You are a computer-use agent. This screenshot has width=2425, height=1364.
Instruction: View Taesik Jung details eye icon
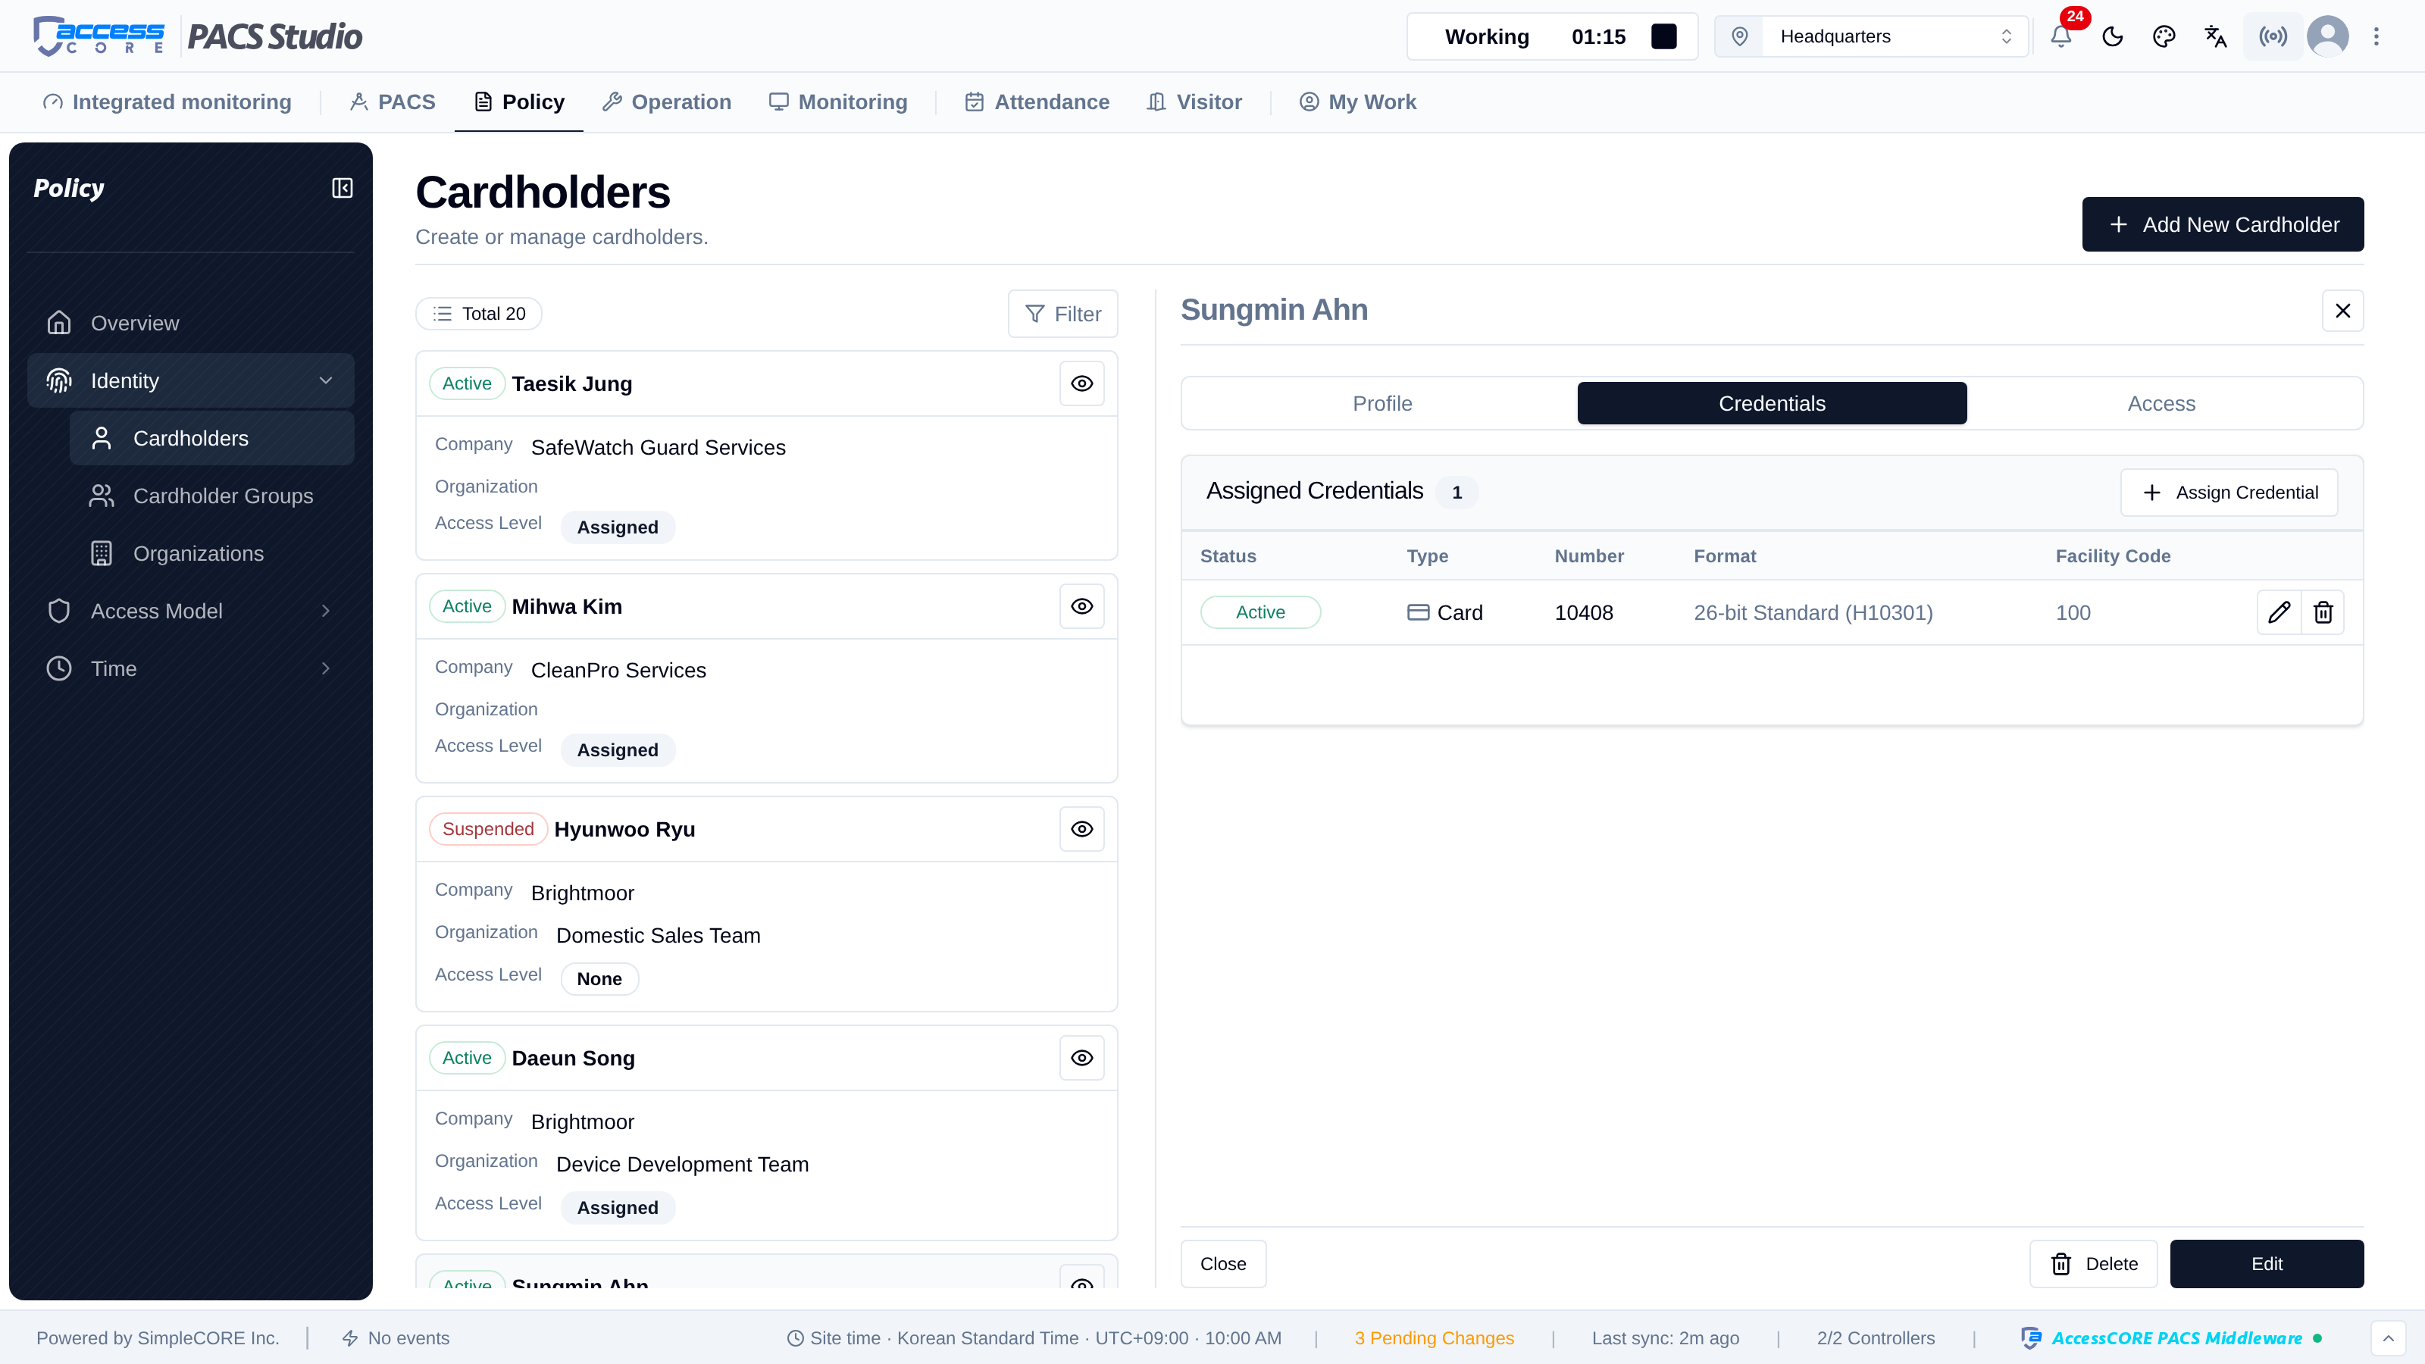tap(1081, 384)
